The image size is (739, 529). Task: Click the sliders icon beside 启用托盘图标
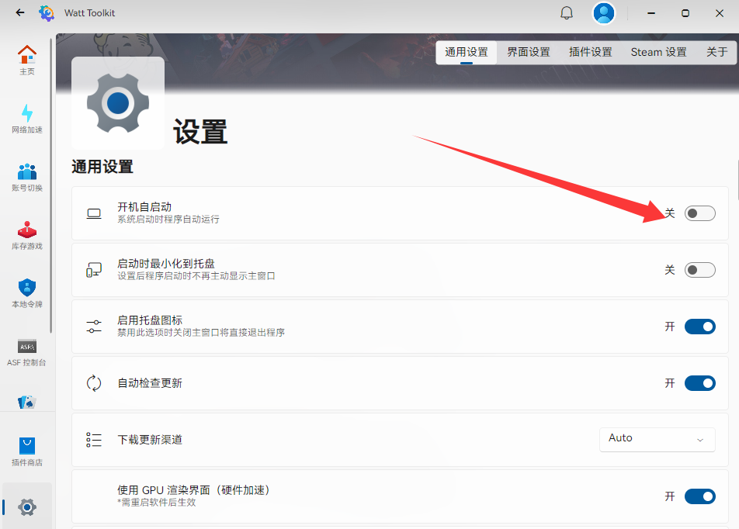94,327
